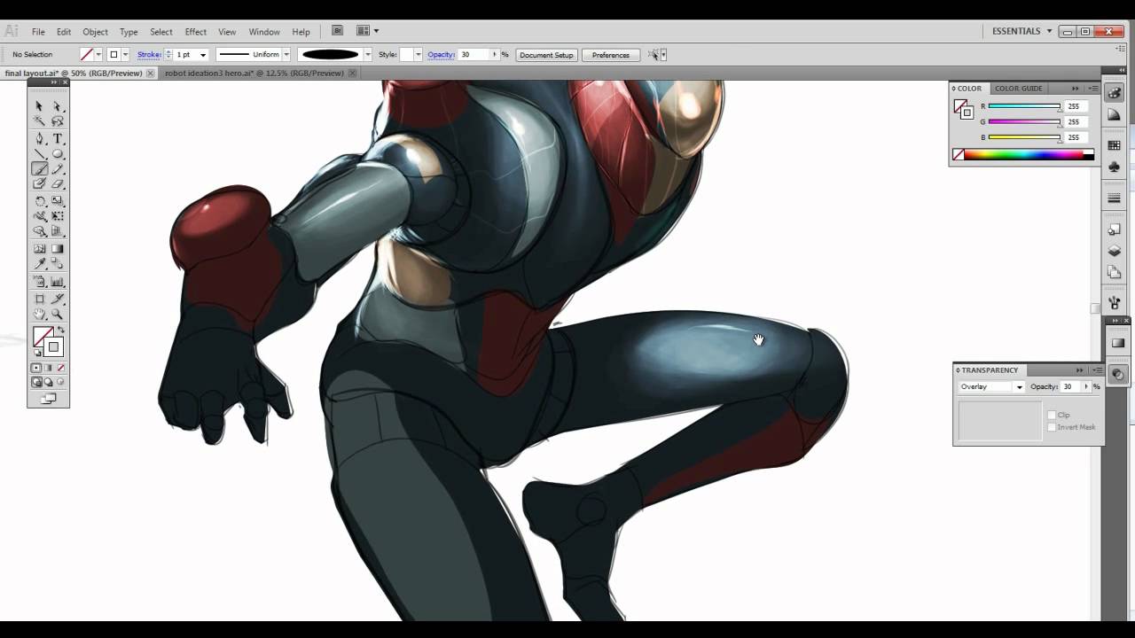Select the Eyedropper tool
Screen dimensions: 1135x638
pyautogui.click(x=39, y=263)
